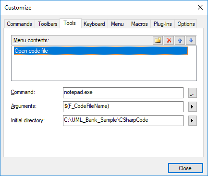Image resolution: width=208 pixels, height=176 pixels.
Task: Click the Initial directory input field
Action: click(123, 120)
